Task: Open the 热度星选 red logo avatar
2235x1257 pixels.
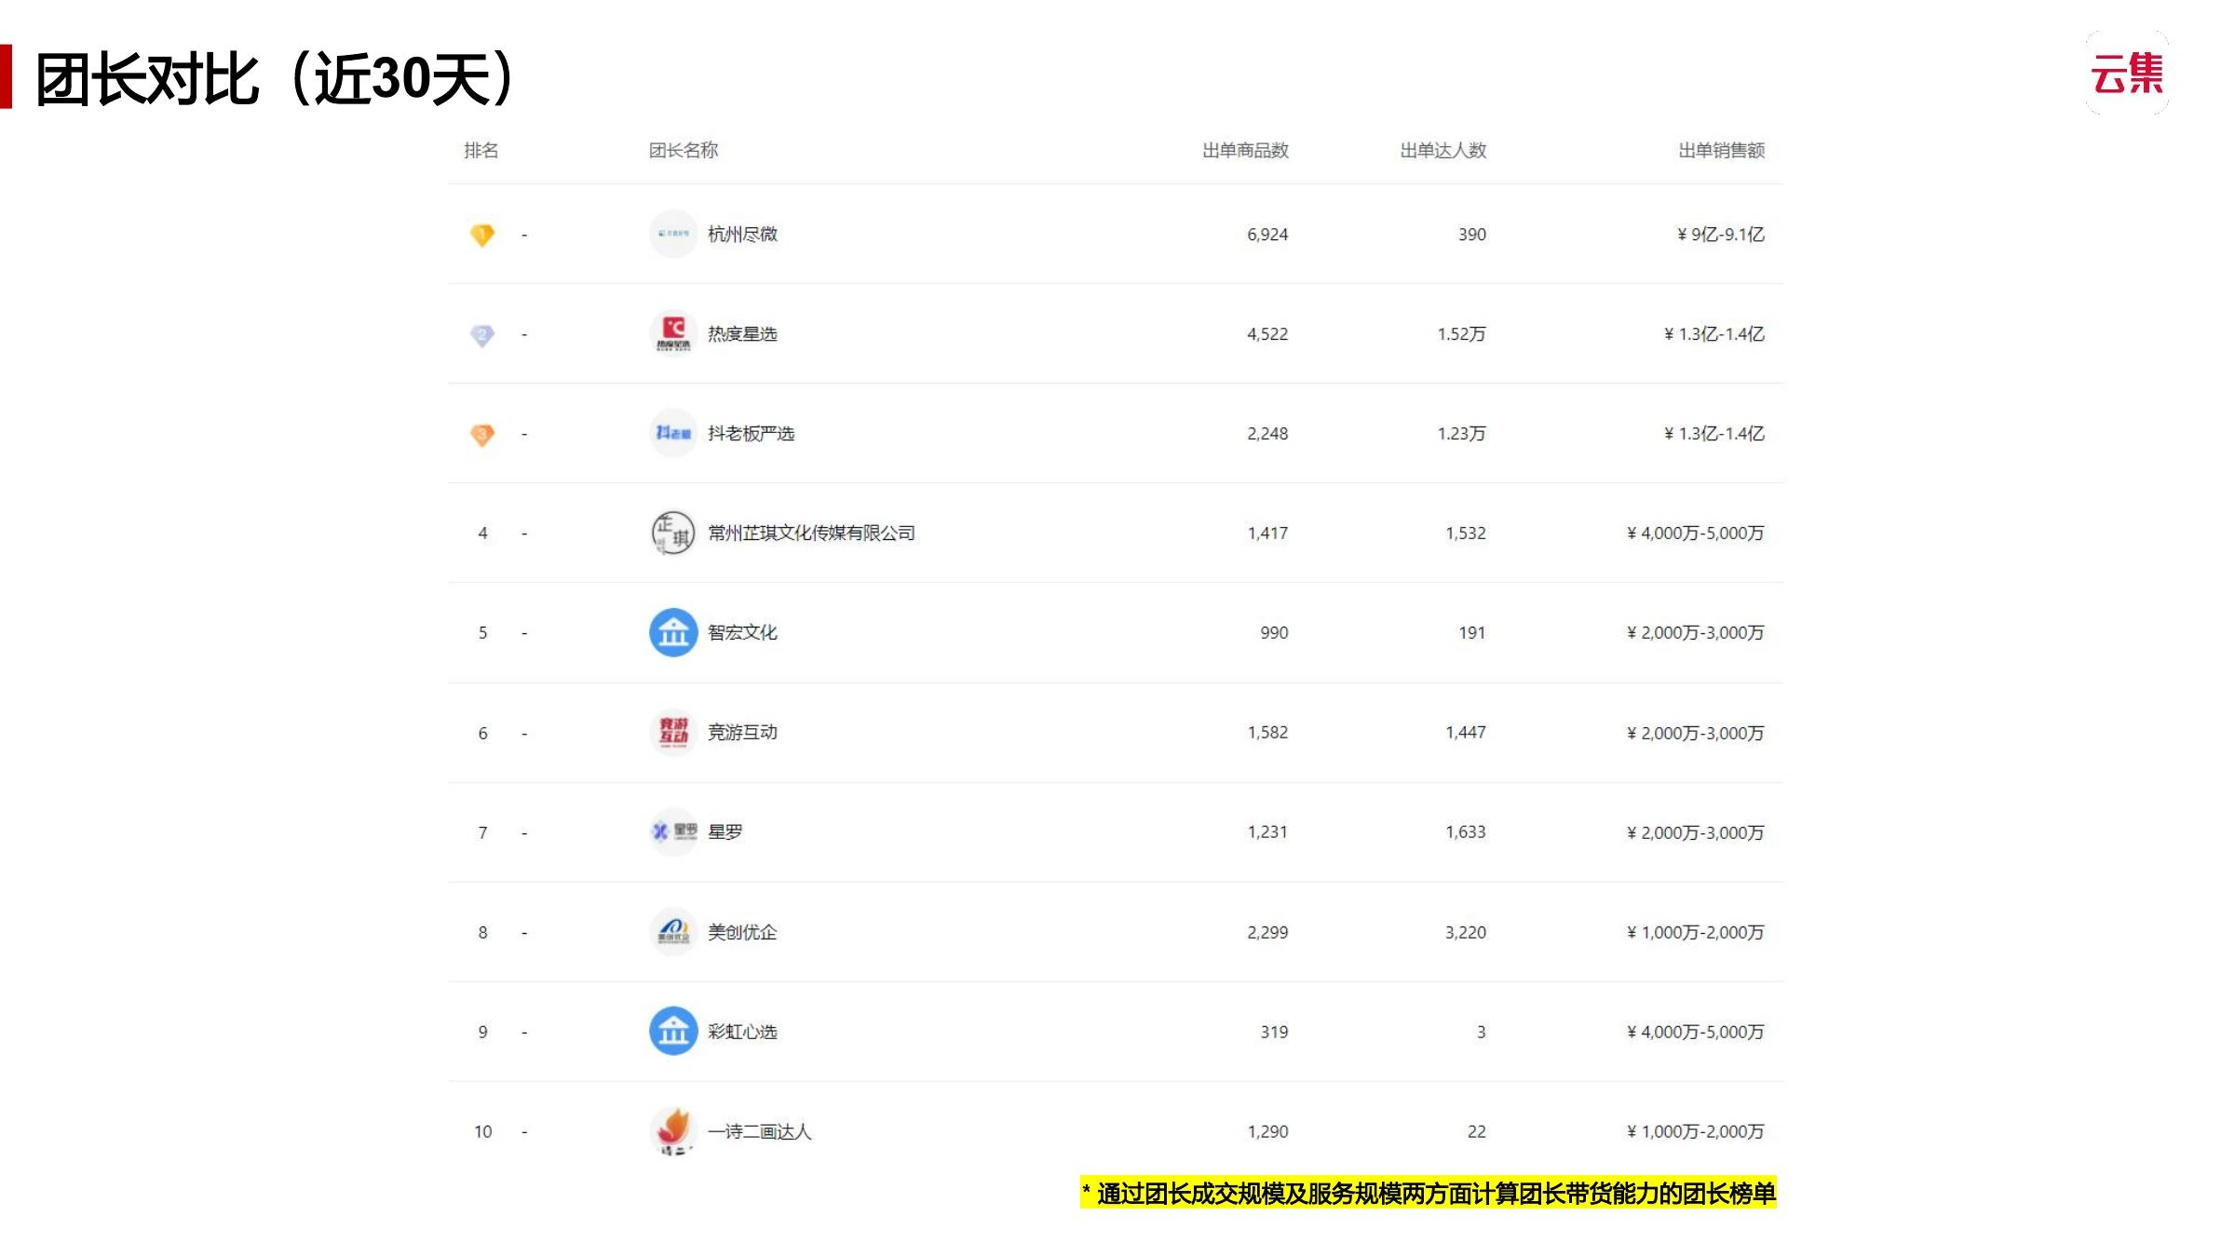Action: point(673,333)
